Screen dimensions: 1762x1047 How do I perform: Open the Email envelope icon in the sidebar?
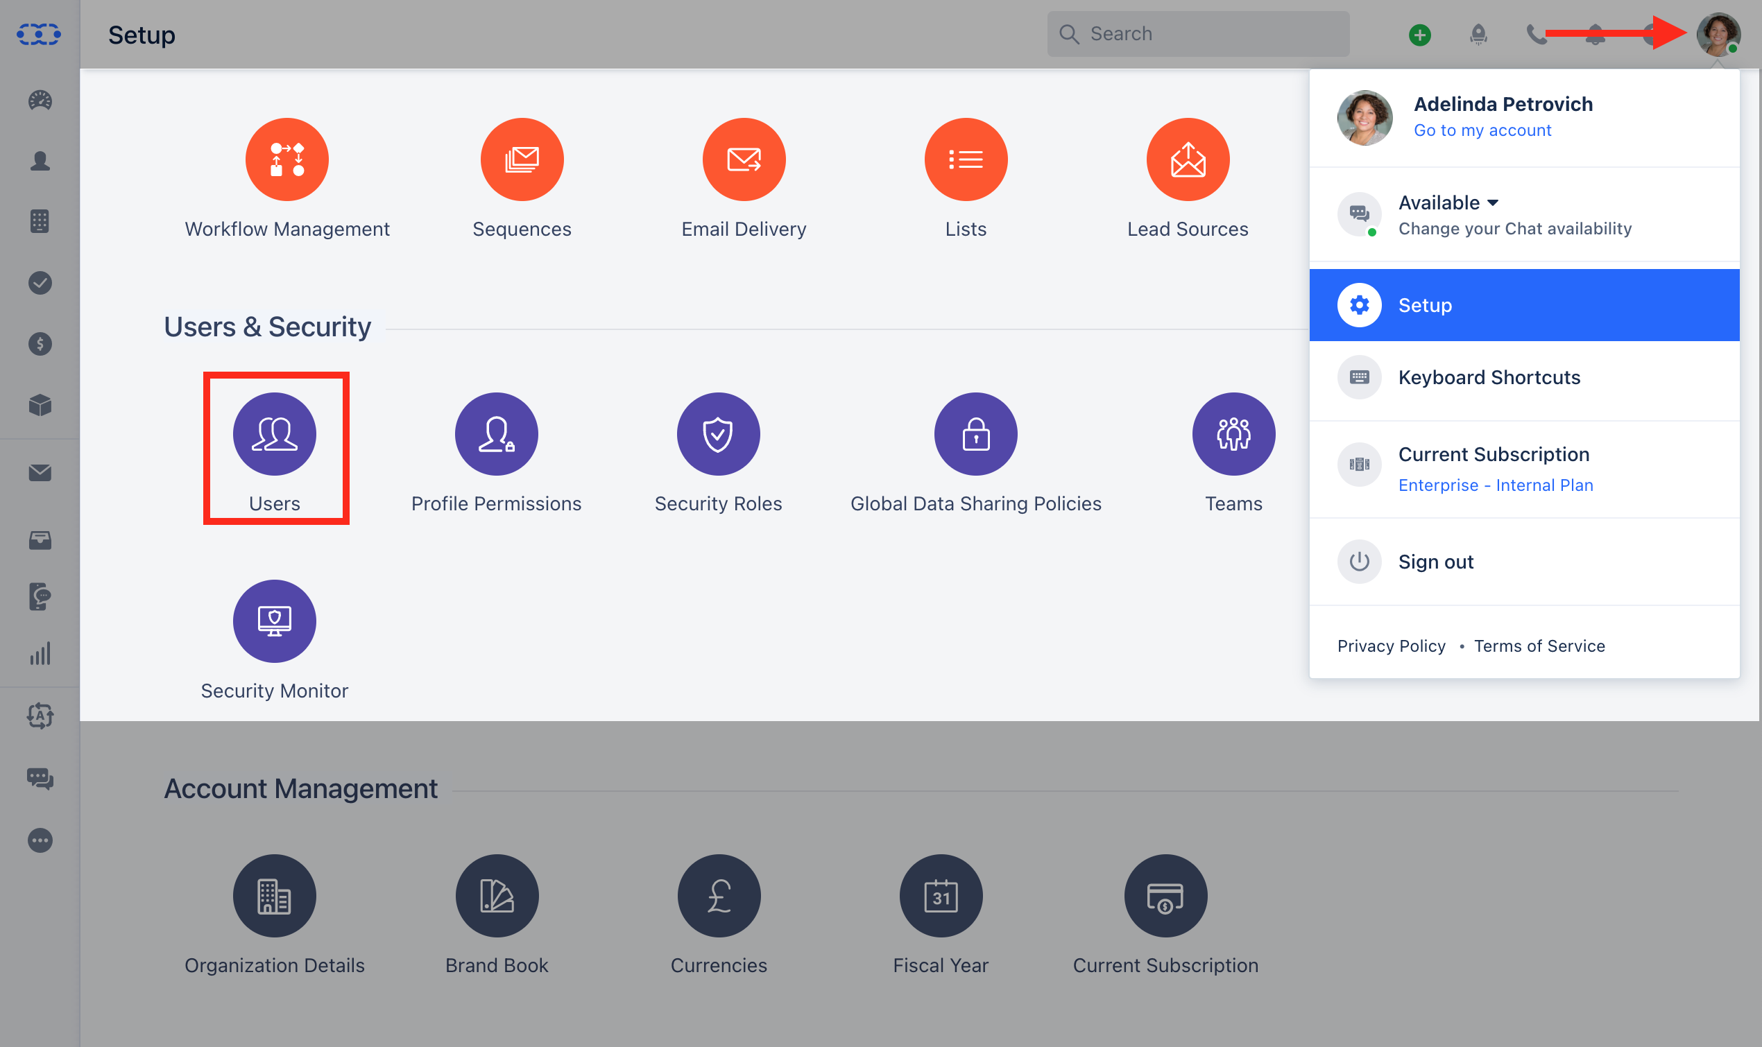tap(40, 473)
